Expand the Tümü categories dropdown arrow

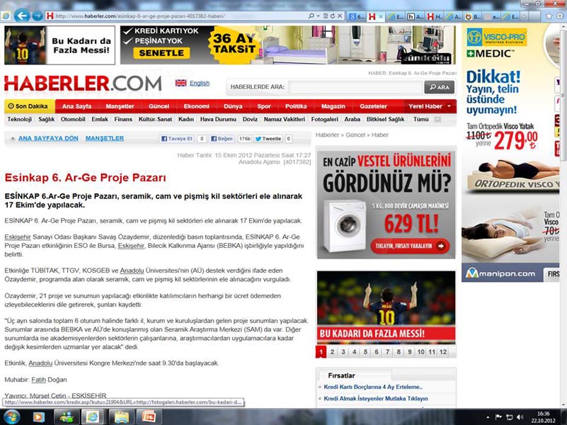pos(437,120)
